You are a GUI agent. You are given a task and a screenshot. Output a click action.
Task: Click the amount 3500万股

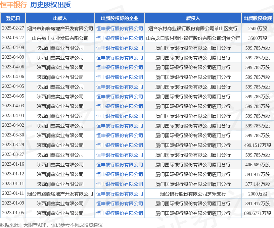coord(258,38)
